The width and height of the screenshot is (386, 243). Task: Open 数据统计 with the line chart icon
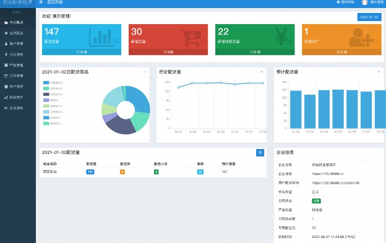(x=18, y=97)
